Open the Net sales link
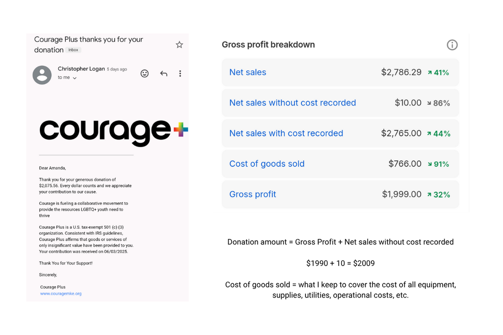The height and width of the screenshot is (335, 503). point(247,72)
